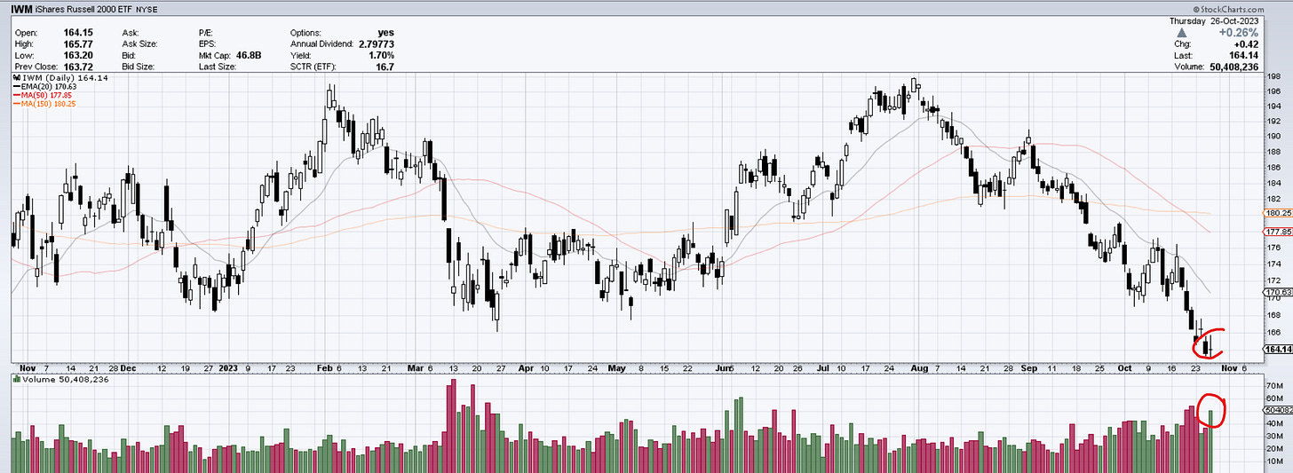Click the 20M volume axis label

1274,449
